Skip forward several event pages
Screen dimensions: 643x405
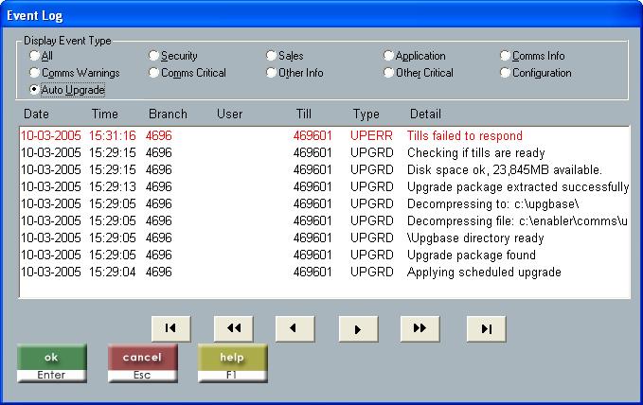[420, 328]
